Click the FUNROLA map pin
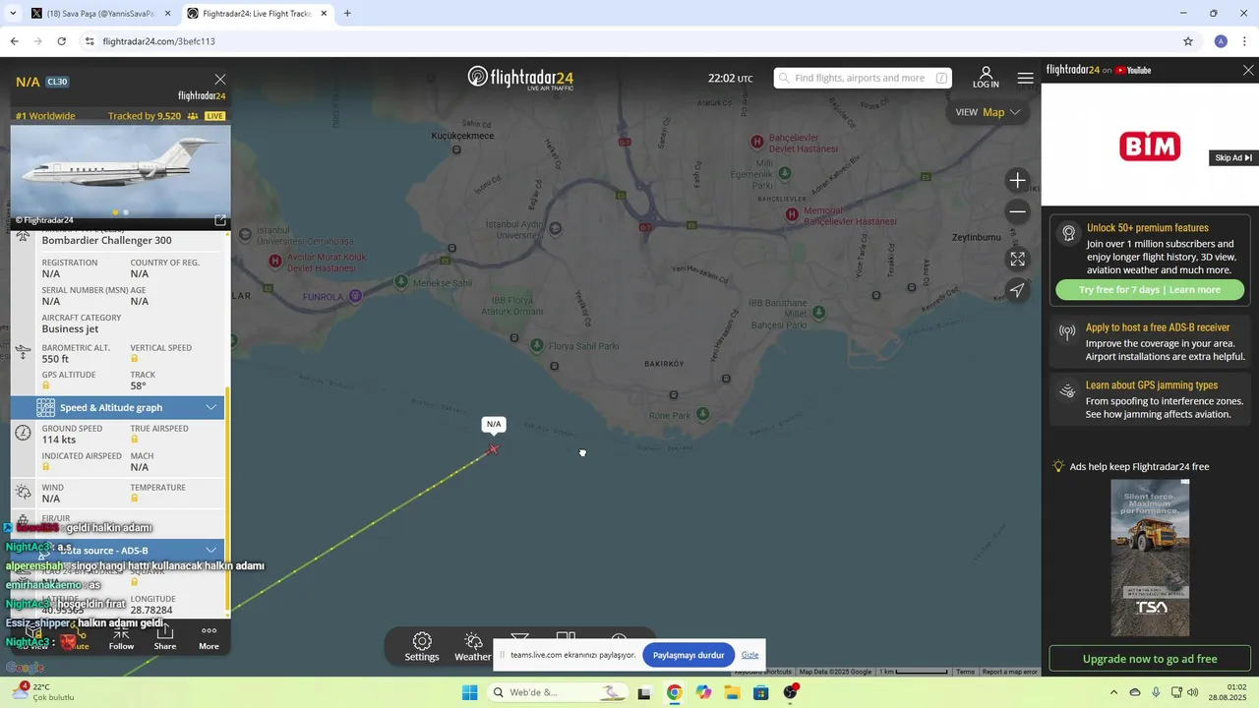The image size is (1259, 708). click(x=356, y=295)
